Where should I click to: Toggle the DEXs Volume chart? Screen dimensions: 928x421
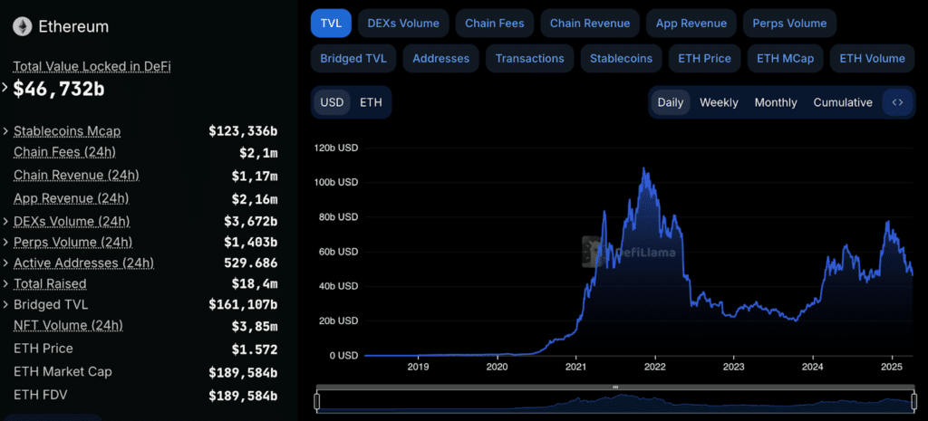[403, 24]
